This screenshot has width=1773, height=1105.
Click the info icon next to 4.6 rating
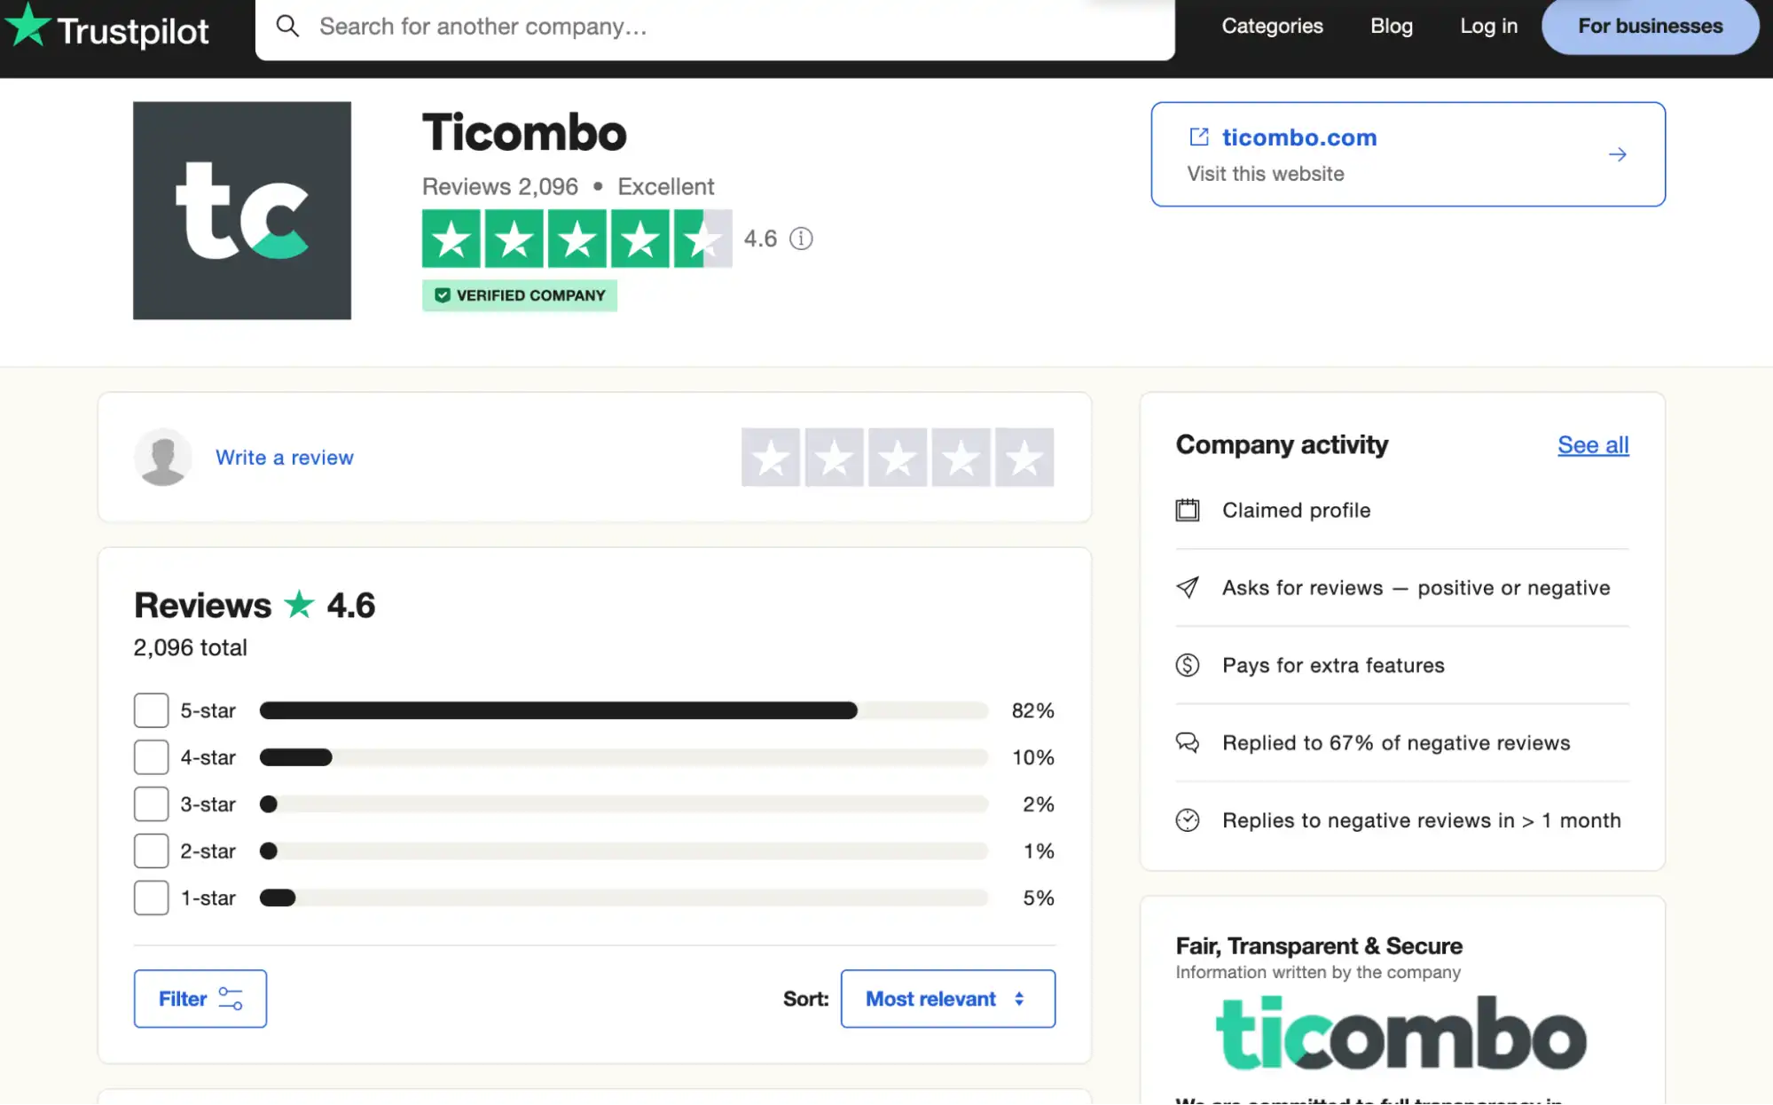802,238
